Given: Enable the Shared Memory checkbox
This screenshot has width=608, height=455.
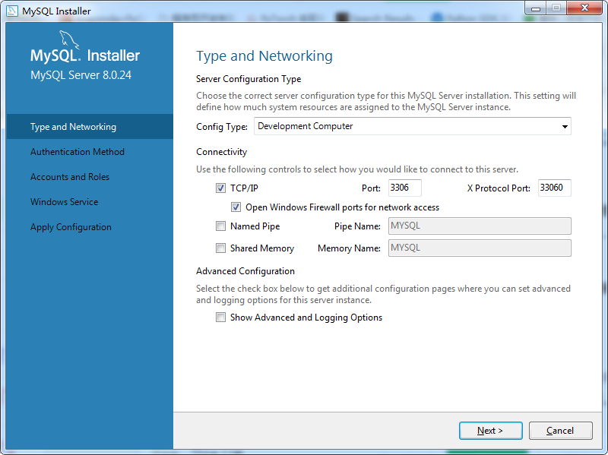Looking at the screenshot, I should [x=220, y=248].
